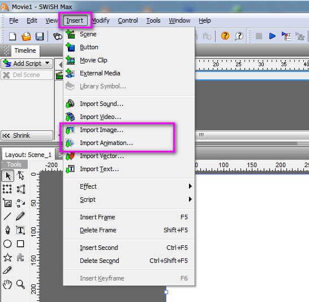Image resolution: width=309 pixels, height=302 pixels.
Task: Choose Delete Second menu item
Action: point(129,261)
